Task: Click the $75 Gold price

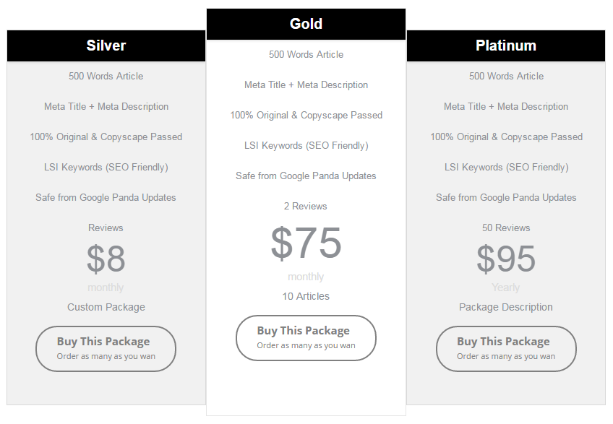Action: 306,243
